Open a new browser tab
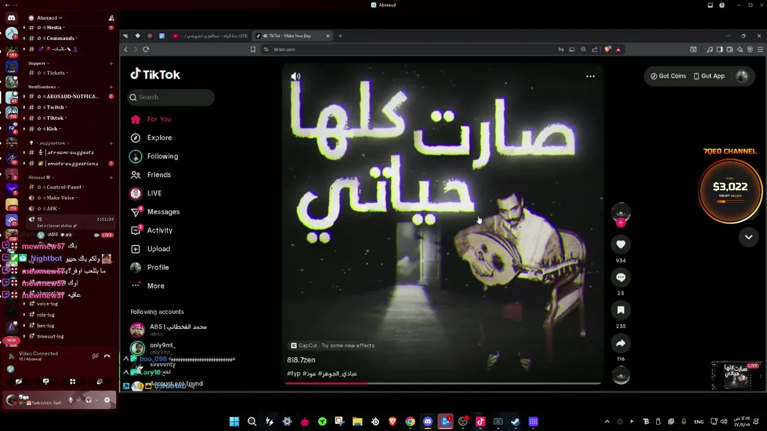This screenshot has height=431, width=767. pos(340,36)
